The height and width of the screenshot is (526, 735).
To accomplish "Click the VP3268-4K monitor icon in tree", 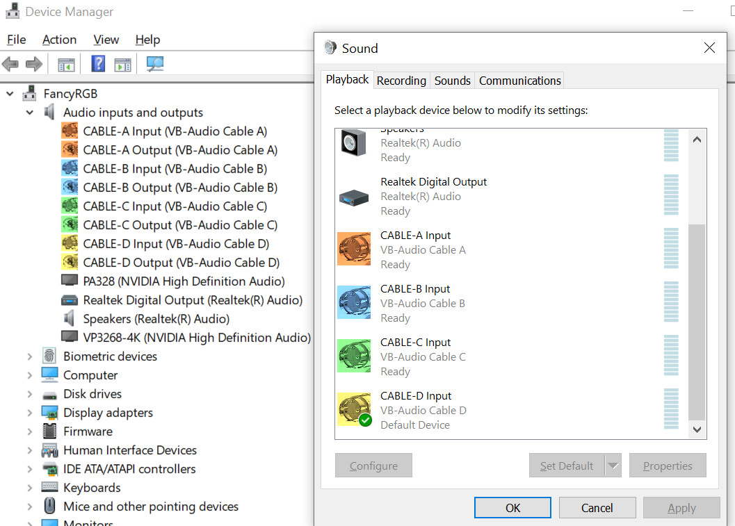I will (x=70, y=337).
